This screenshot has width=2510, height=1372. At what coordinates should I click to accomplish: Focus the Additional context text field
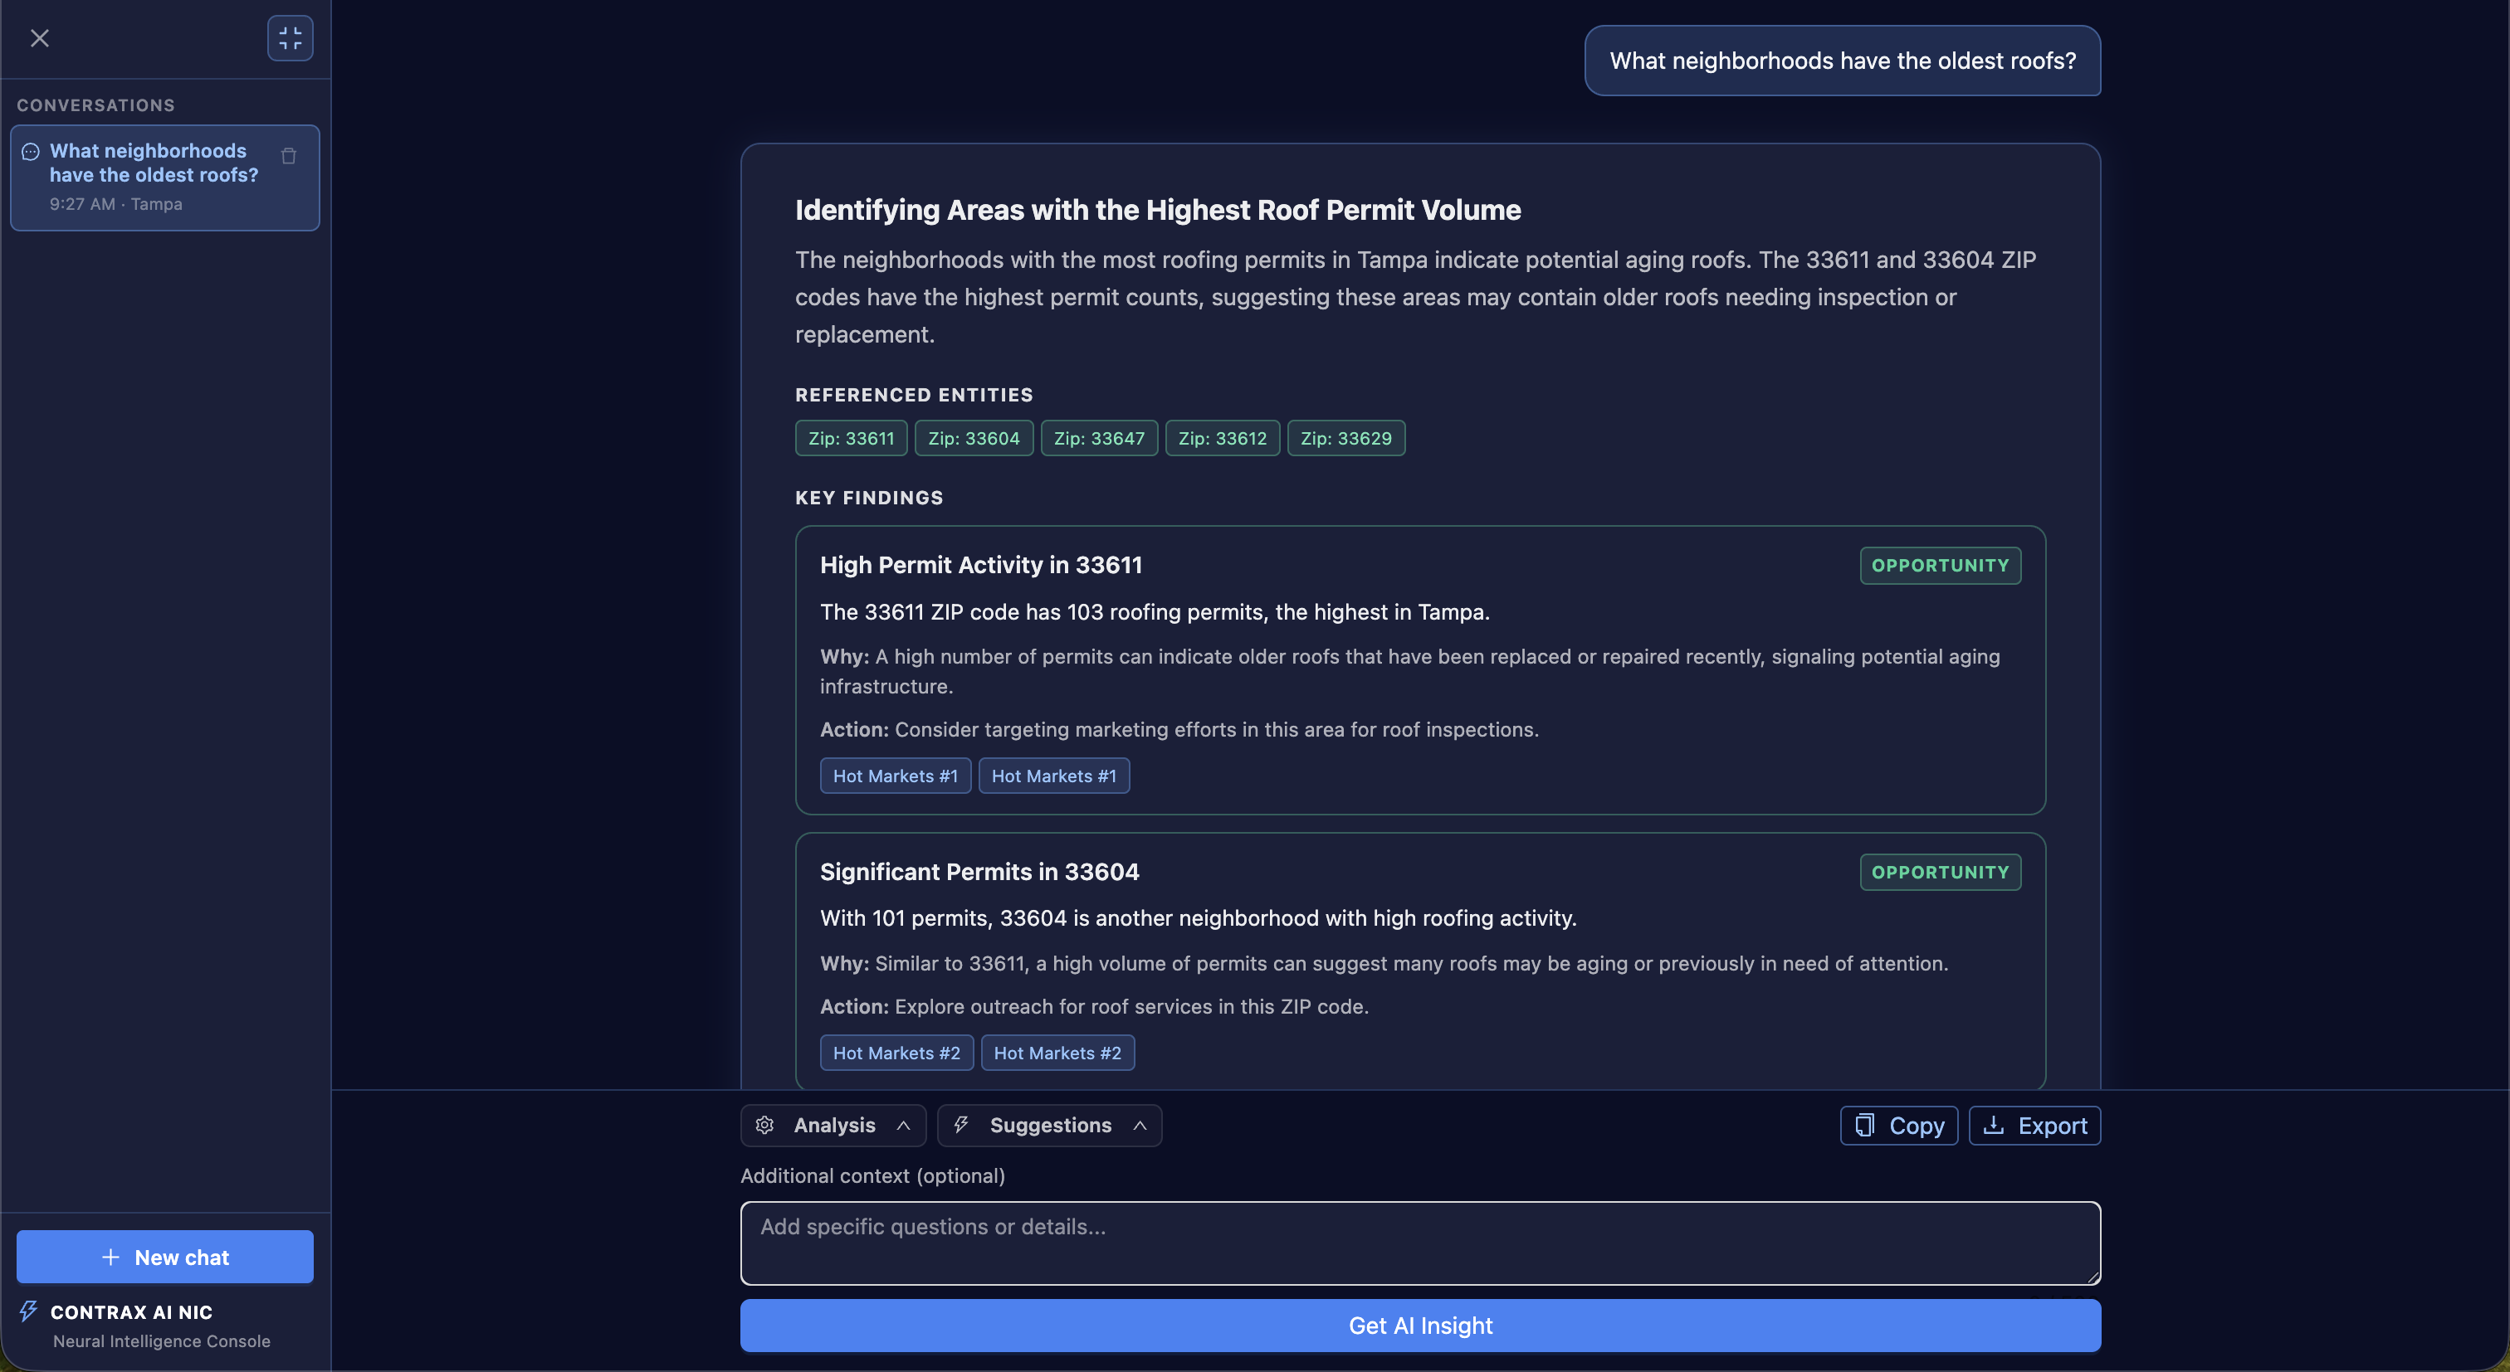pyautogui.click(x=1419, y=1243)
